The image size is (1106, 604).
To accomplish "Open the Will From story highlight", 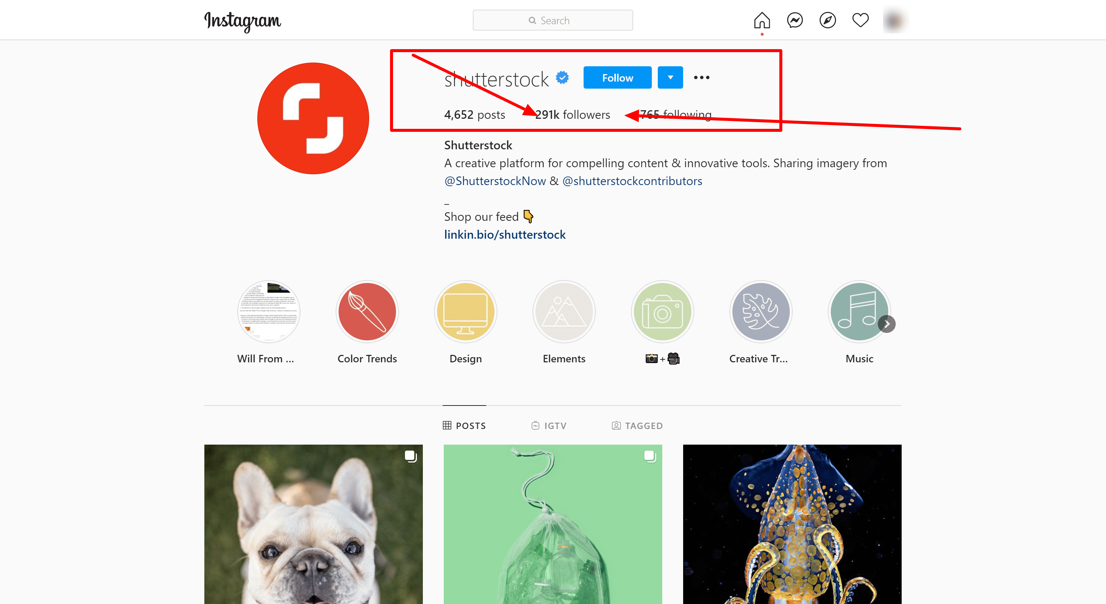I will 268,312.
